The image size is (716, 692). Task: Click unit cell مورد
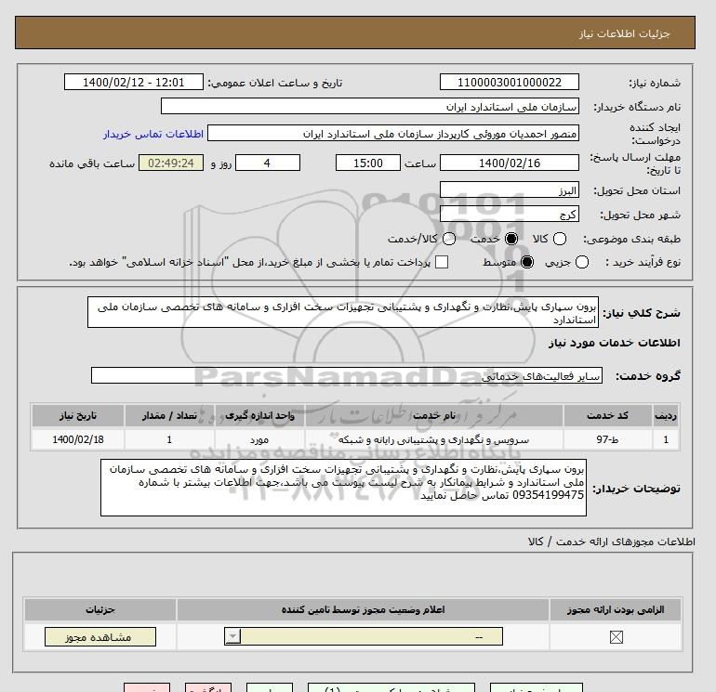[x=259, y=439]
